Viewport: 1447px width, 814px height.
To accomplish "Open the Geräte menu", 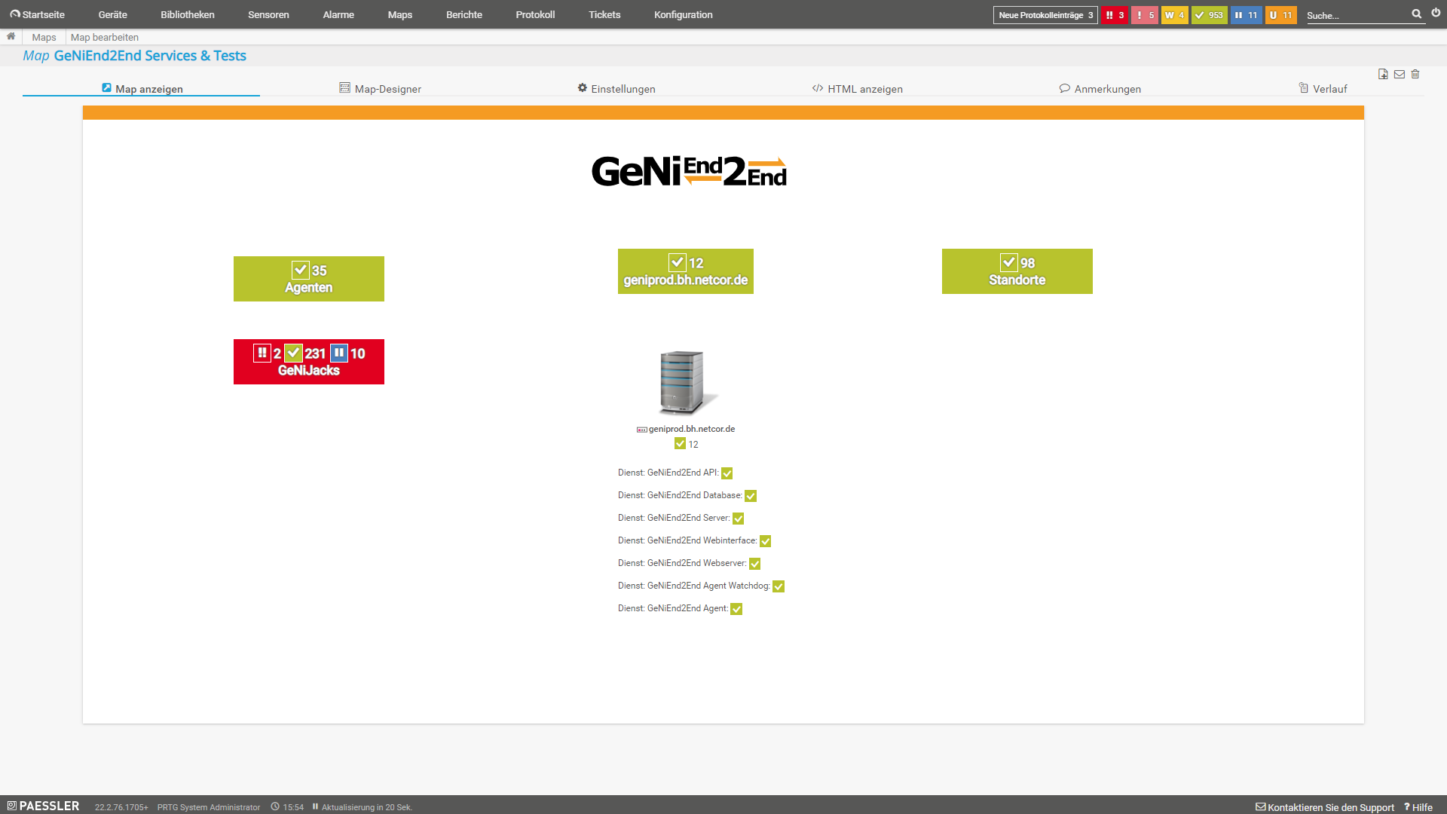I will coord(112,14).
